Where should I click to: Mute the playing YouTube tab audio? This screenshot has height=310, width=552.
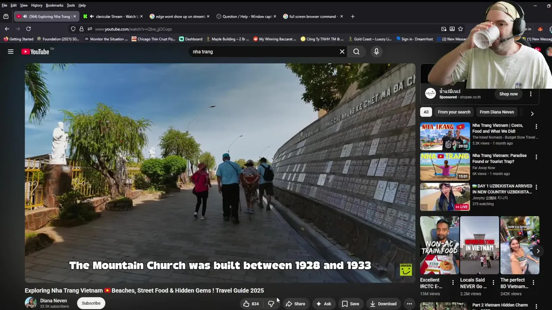pyautogui.click(x=25, y=16)
